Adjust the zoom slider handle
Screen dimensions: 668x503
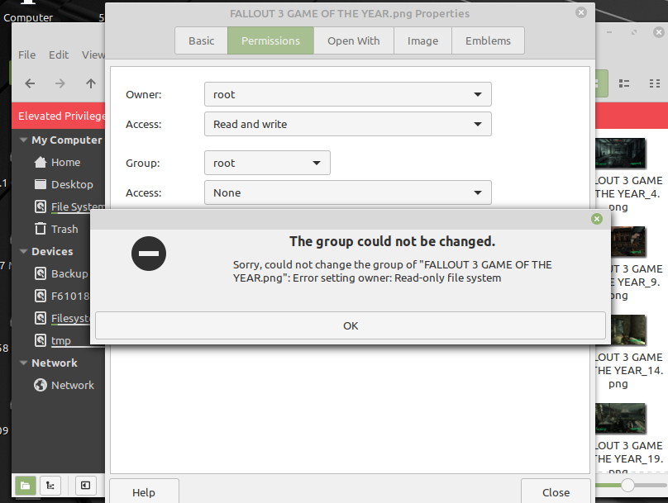point(627,485)
